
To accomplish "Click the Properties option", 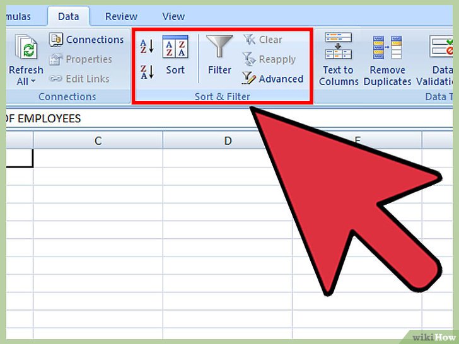I will tap(81, 59).
